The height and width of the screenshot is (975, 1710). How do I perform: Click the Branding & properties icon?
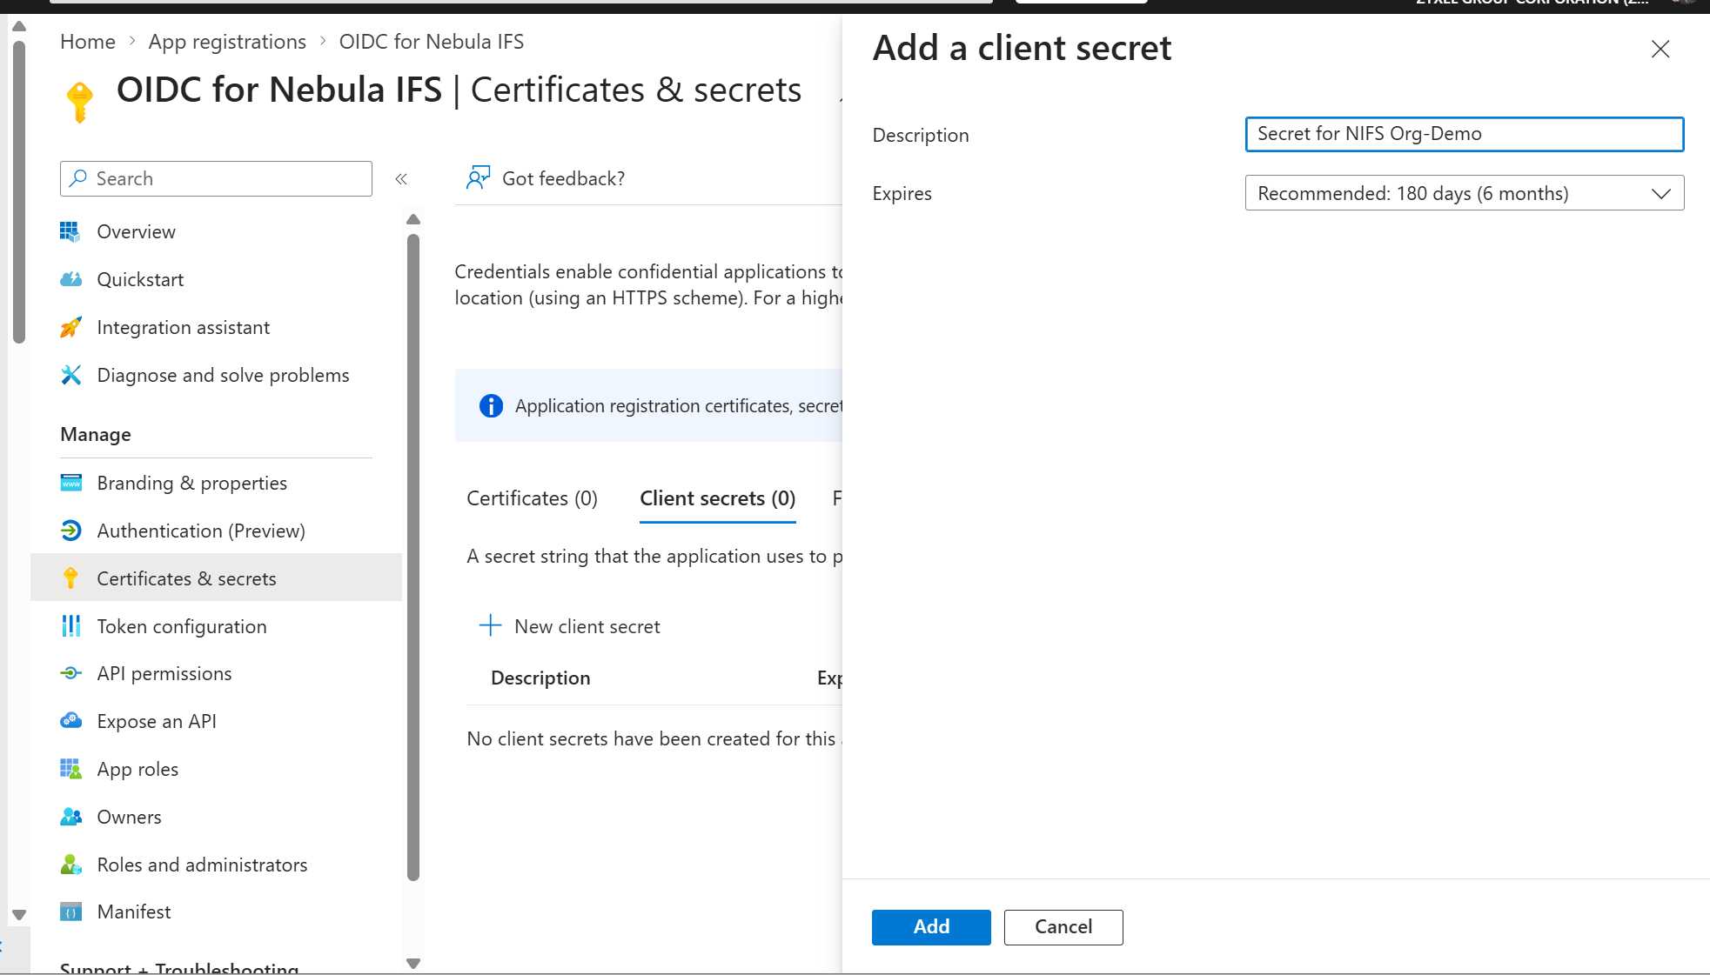(x=70, y=483)
